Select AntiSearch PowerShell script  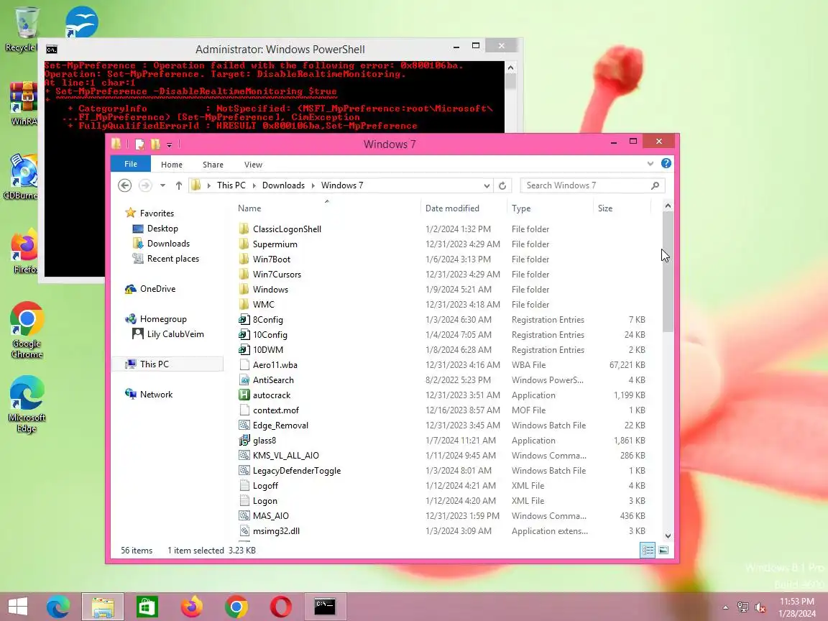273,380
